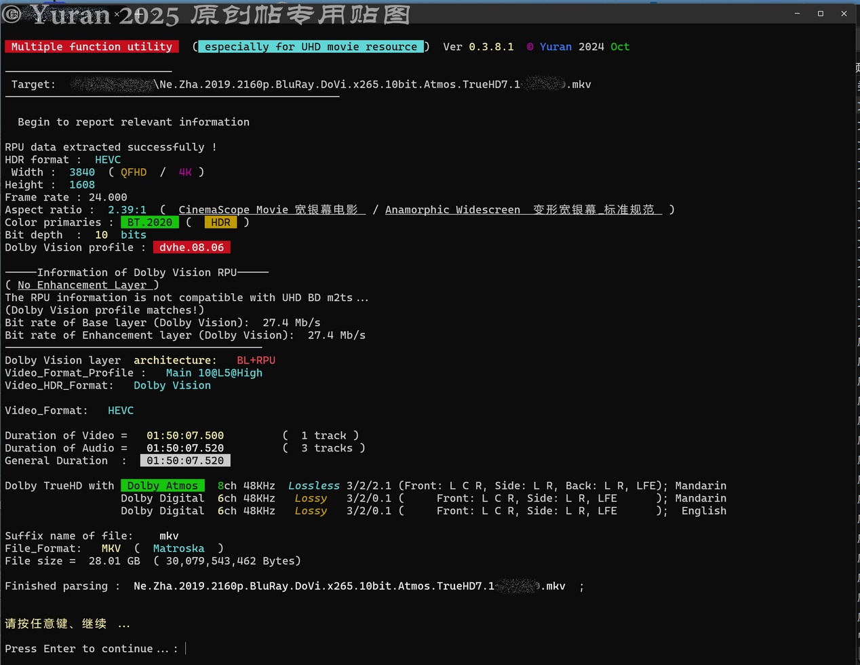
Task: Click the '3/2/2.1' channel layout value
Action: (369, 486)
